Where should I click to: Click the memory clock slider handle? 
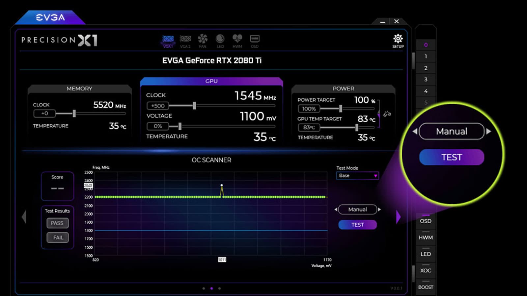(x=74, y=113)
